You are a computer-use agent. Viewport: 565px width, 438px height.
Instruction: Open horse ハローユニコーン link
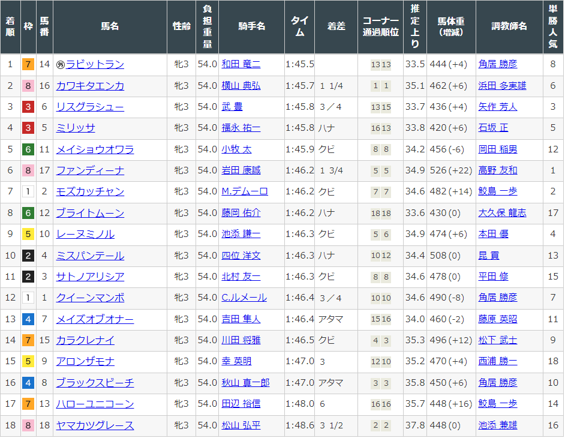95,404
